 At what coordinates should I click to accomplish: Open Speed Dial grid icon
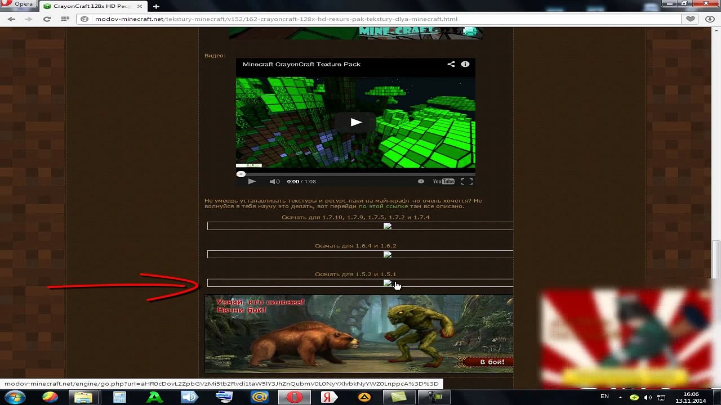pyautogui.click(x=65, y=19)
